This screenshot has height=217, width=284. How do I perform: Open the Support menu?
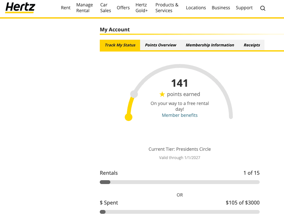coord(244,8)
